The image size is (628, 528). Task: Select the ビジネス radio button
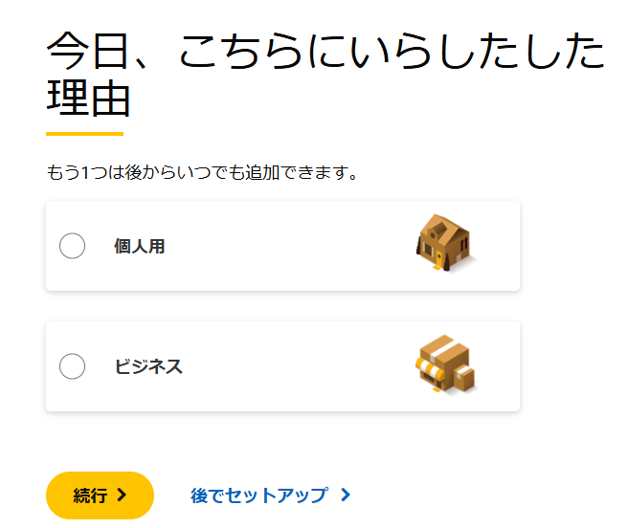coord(73,366)
